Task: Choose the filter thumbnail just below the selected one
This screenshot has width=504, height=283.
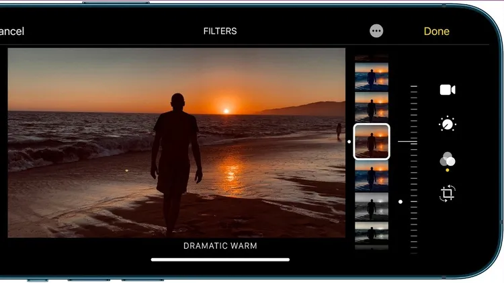Action: point(372,176)
